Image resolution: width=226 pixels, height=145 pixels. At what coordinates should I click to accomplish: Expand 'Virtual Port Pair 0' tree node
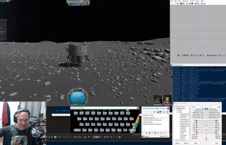click(x=175, y=107)
